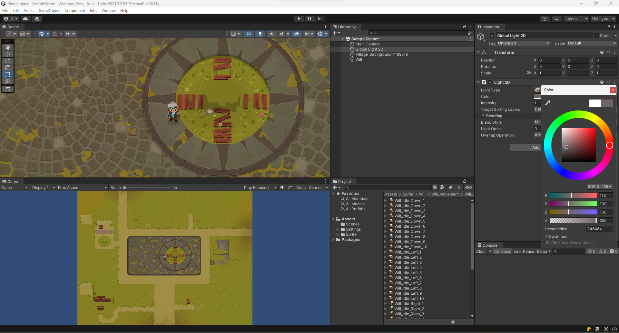Open the cloud services icon

pos(25,19)
